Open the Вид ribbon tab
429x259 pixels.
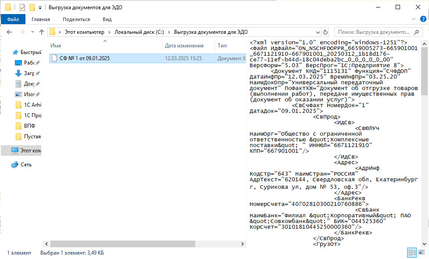pos(107,19)
